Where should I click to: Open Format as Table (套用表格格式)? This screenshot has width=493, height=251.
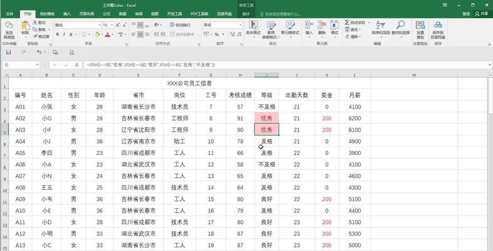coord(271,30)
